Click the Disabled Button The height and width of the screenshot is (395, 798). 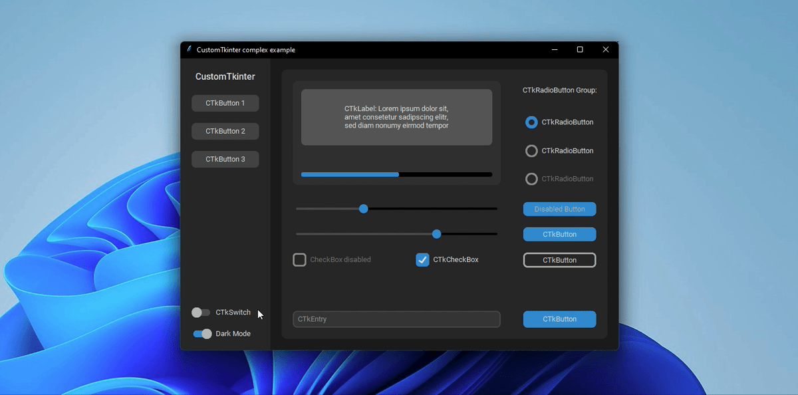coord(559,209)
